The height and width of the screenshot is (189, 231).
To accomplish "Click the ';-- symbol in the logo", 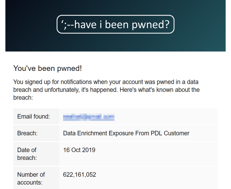I will coord(67,25).
